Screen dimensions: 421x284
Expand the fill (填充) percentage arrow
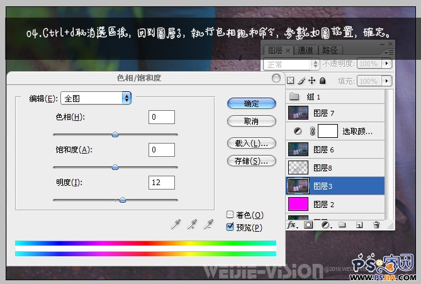click(386, 81)
